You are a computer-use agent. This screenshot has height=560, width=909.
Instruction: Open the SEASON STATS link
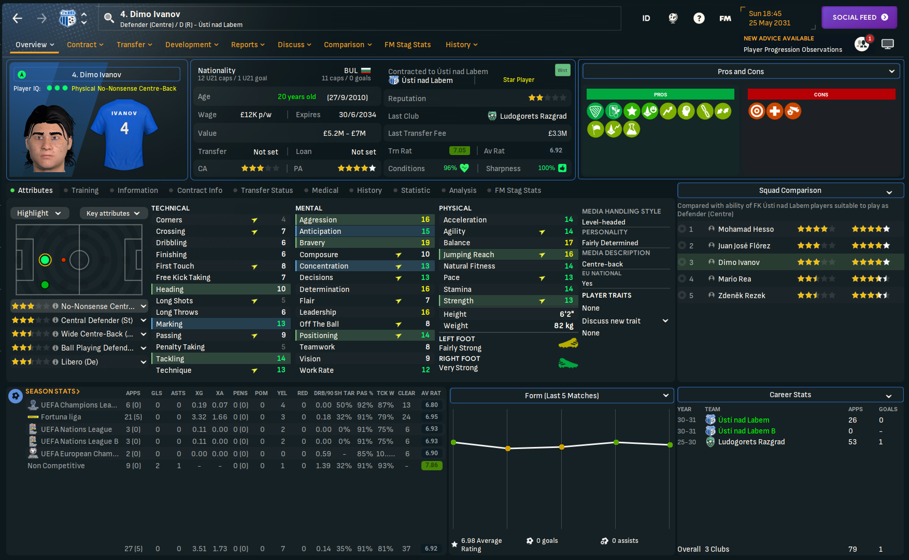point(52,391)
